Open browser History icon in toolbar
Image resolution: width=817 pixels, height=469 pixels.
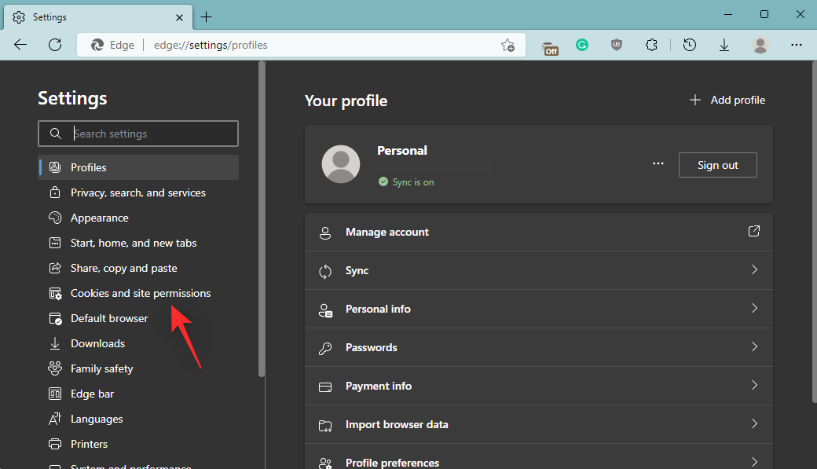point(690,46)
